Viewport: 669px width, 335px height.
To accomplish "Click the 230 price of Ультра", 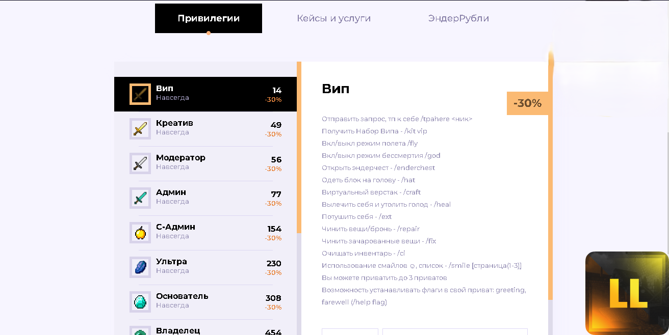I will [x=273, y=264].
